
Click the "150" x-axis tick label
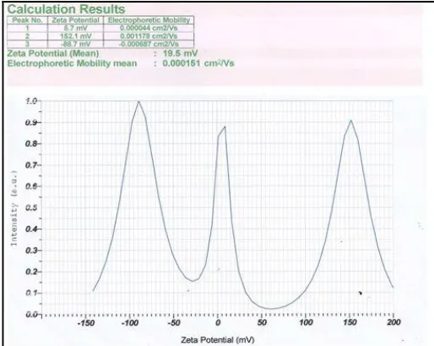pos(350,322)
